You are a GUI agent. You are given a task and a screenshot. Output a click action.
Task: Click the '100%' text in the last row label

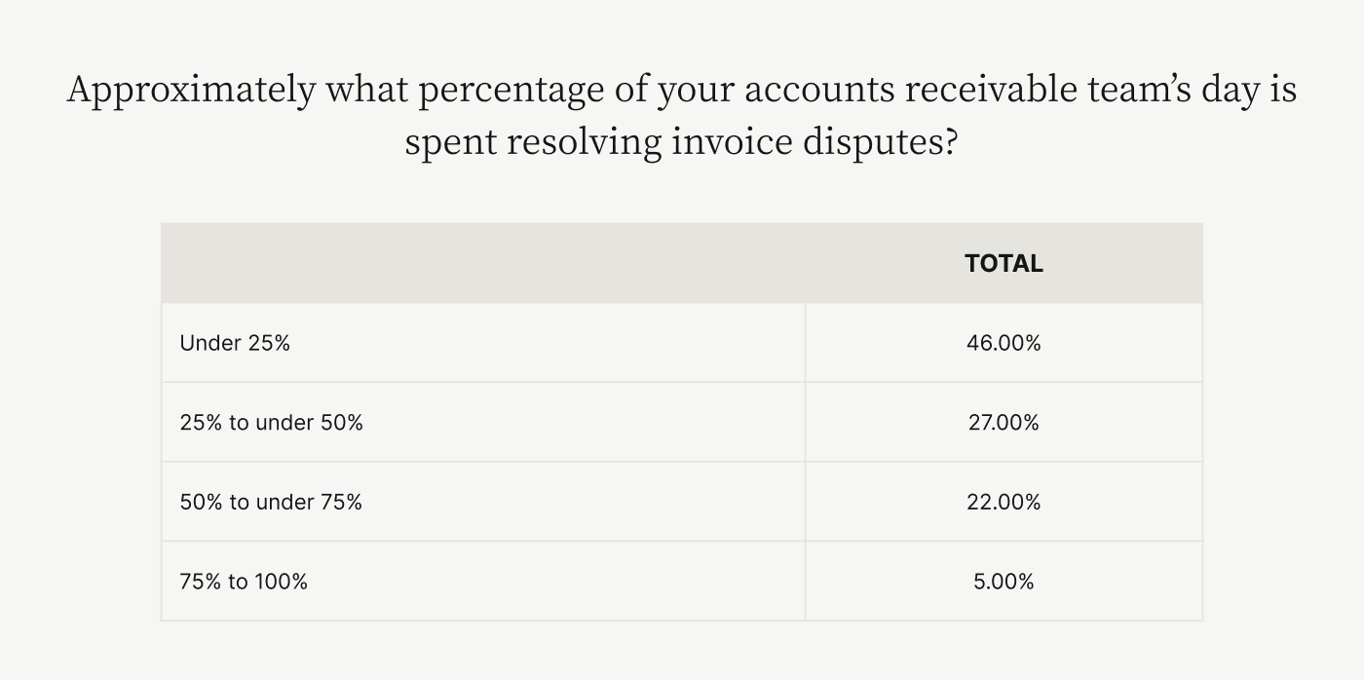pos(281,582)
